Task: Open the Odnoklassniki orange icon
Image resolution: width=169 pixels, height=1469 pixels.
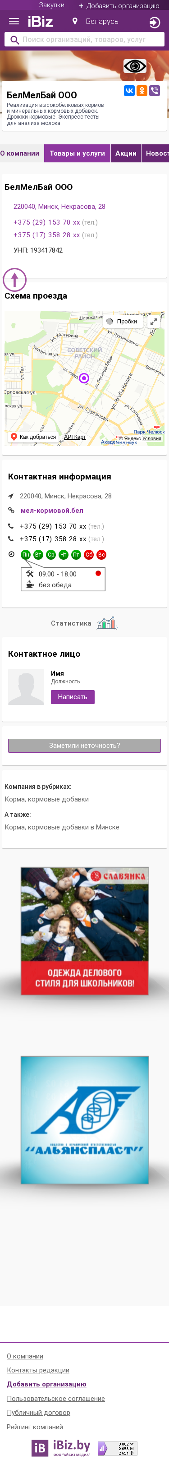Action: click(142, 91)
